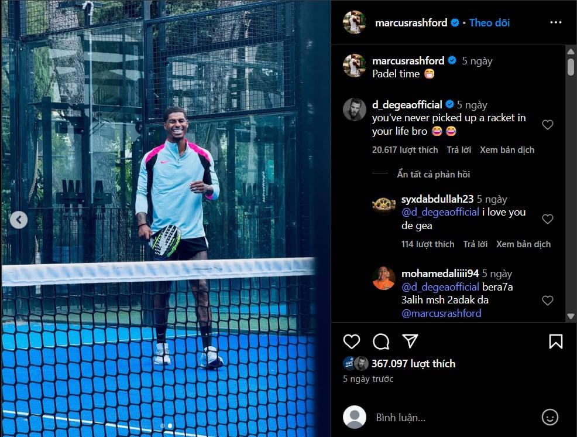Like mohamedaliiii94's reply
577x437 pixels.
click(548, 301)
